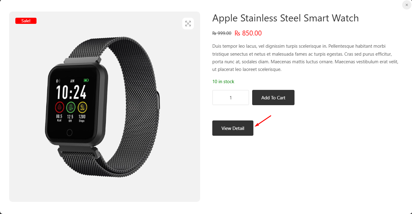
Task: Click the 1200 Steps reading on watch
Action: (x=82, y=118)
